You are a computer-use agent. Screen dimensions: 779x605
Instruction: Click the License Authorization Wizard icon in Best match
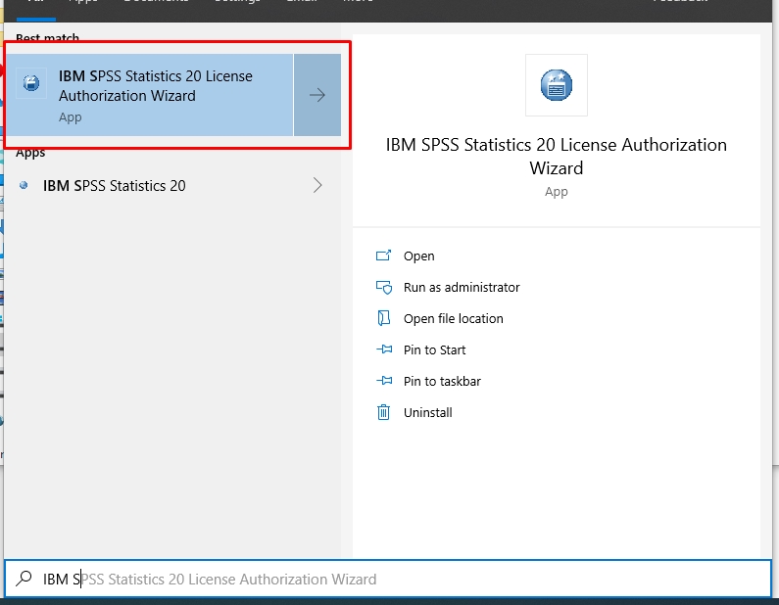point(32,83)
